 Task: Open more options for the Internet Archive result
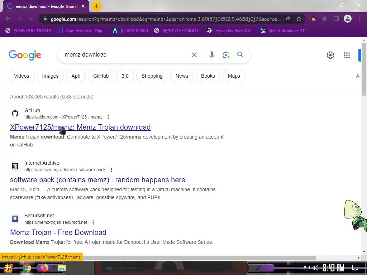click(111, 169)
